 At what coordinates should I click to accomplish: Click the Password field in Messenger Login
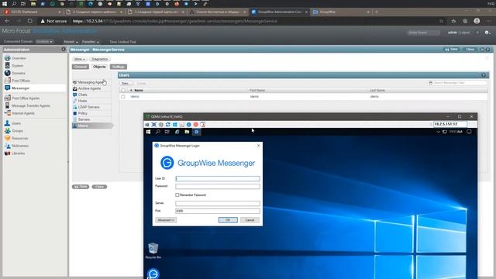(x=218, y=186)
